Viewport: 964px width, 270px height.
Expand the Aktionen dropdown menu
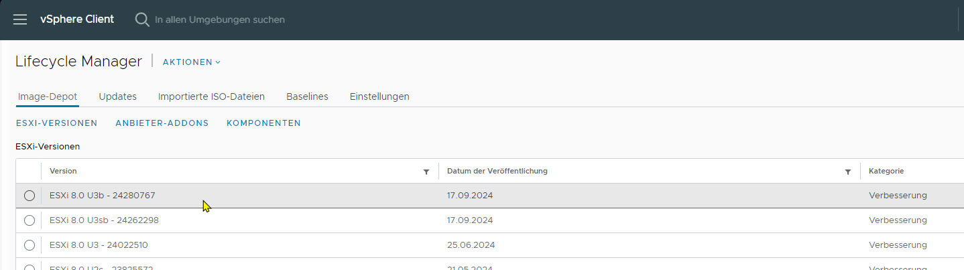click(x=192, y=62)
